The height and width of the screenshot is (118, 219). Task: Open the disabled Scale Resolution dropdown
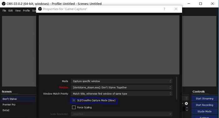pyautogui.click(x=121, y=114)
